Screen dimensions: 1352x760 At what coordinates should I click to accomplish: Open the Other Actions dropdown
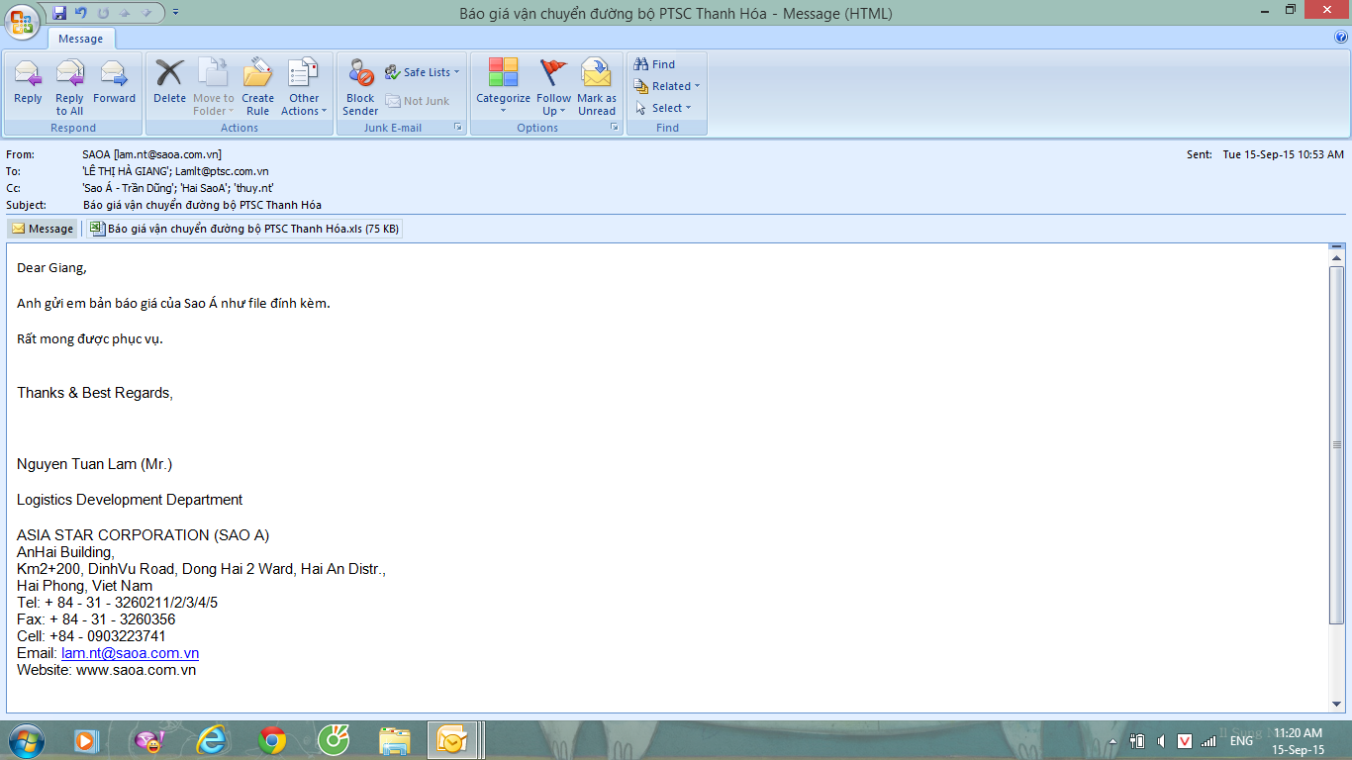(x=304, y=87)
